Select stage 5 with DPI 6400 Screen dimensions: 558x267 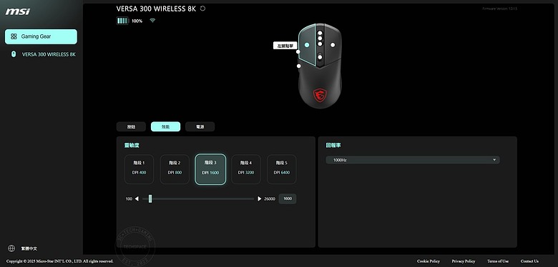281,169
